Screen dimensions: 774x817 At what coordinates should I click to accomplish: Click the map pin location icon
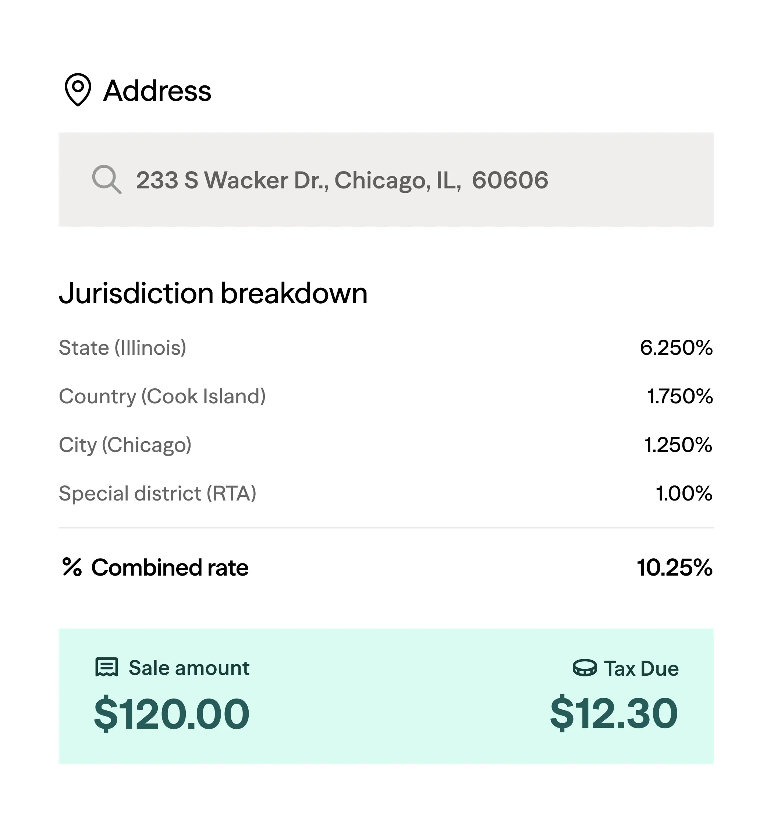pyautogui.click(x=78, y=89)
